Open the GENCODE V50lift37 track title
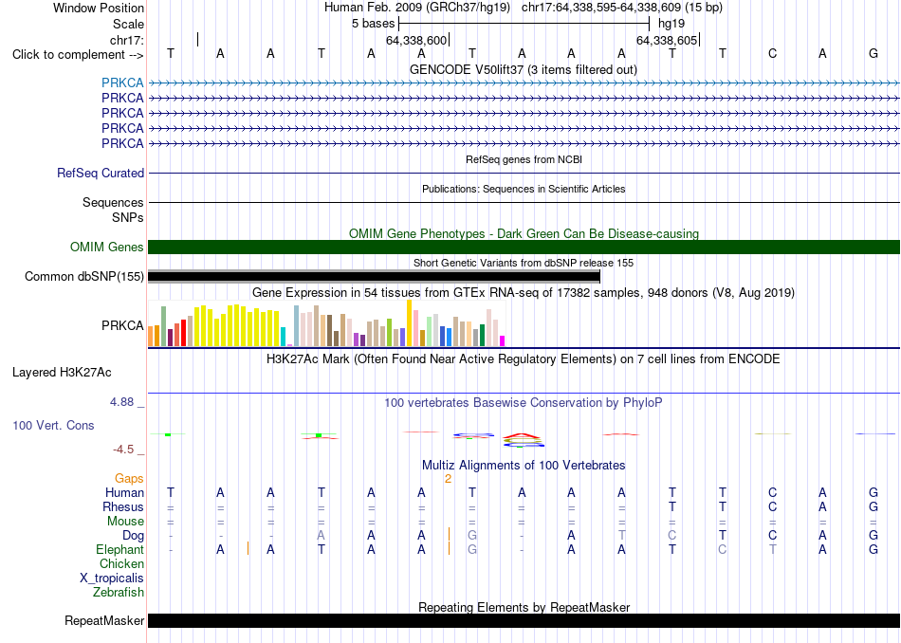 pyautogui.click(x=524, y=69)
